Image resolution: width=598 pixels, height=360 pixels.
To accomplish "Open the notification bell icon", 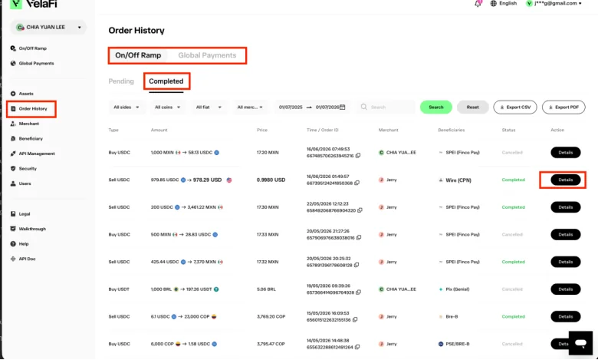I will pyautogui.click(x=478, y=3).
